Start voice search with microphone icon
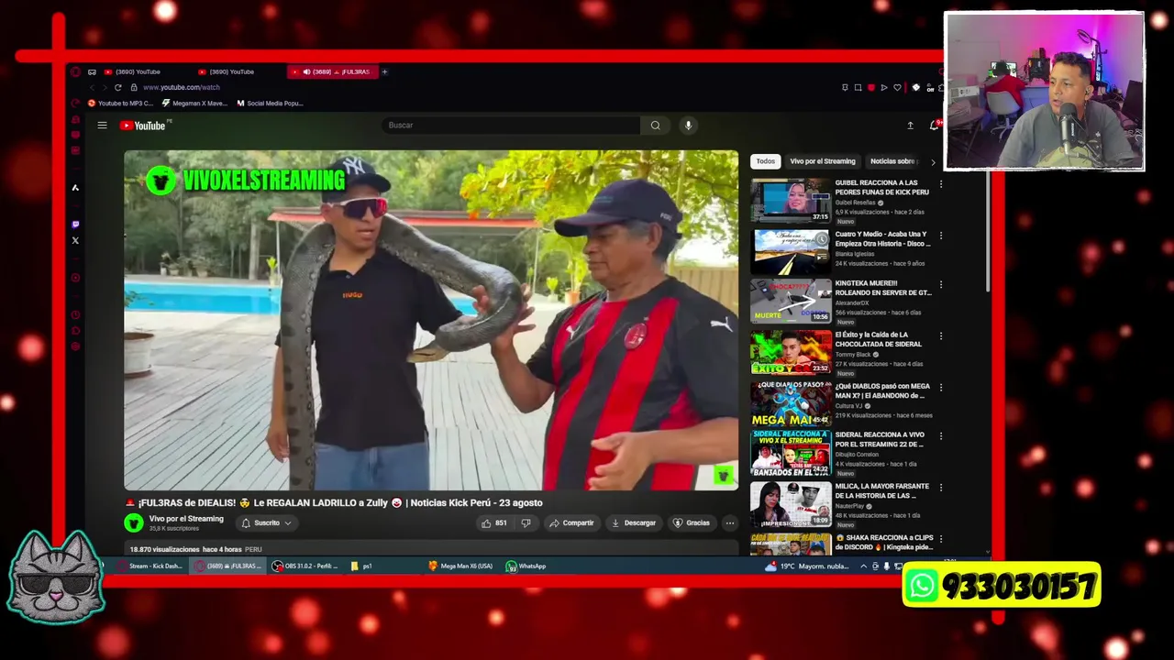 (688, 126)
